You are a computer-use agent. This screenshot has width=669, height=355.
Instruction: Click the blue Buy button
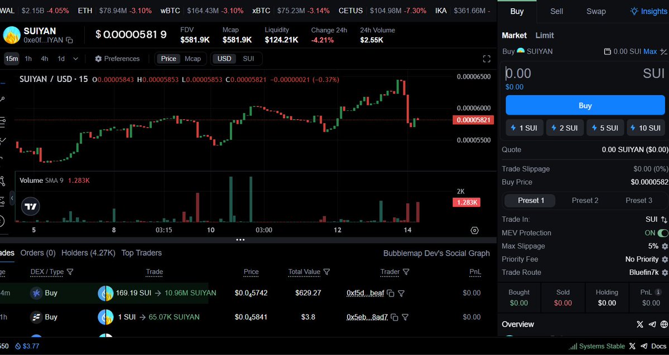pos(585,105)
